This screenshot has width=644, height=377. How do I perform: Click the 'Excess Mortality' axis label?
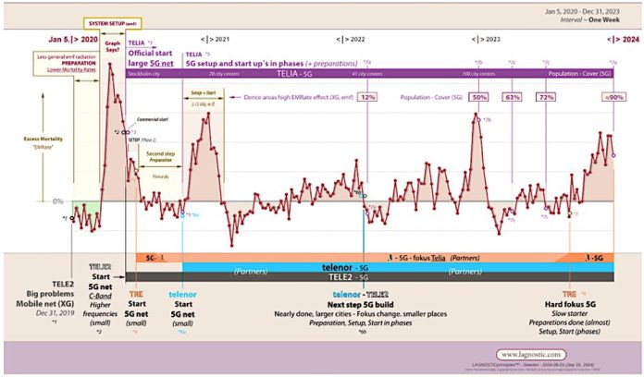[x=43, y=140]
